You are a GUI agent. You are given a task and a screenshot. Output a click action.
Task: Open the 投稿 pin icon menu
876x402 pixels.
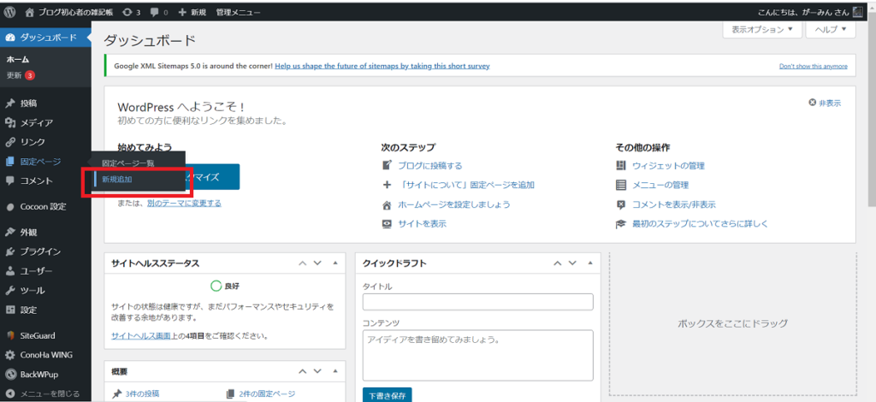[9, 103]
